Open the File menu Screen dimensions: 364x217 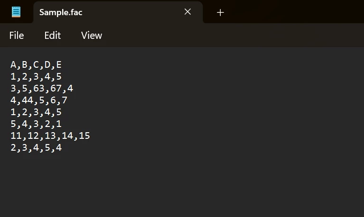coord(17,36)
